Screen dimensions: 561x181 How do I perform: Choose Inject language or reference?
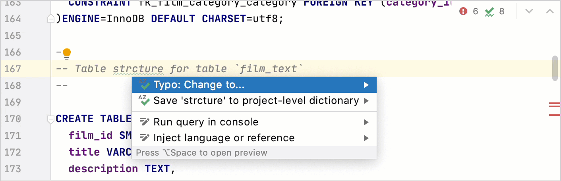[x=224, y=138]
